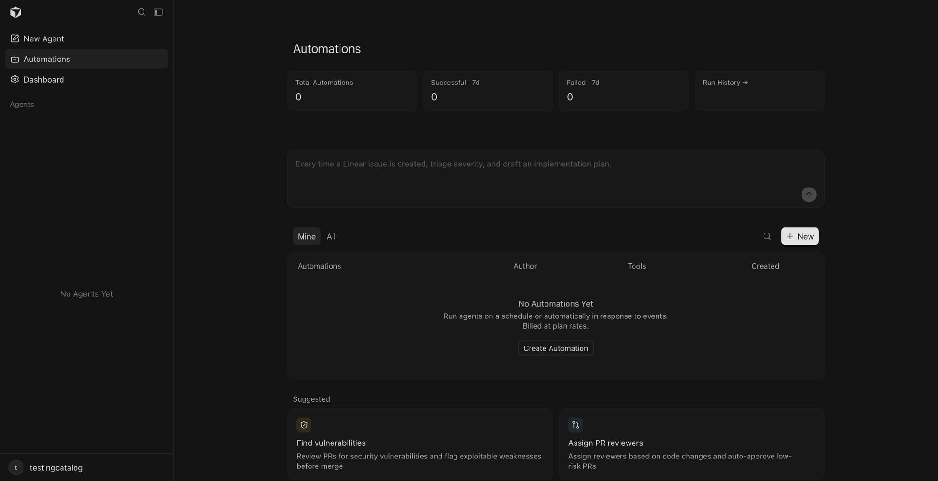Submit prompt with up-arrow send button

809,195
